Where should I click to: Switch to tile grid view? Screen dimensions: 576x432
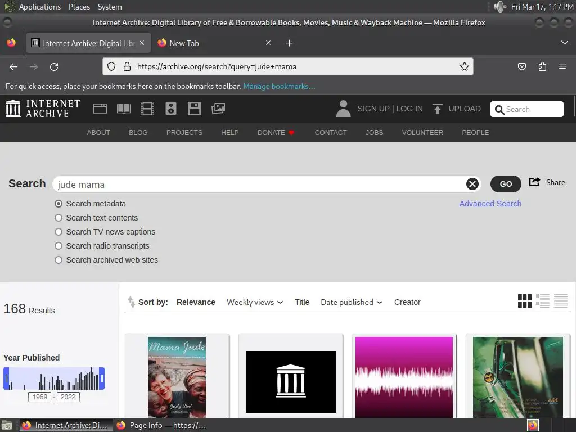click(x=525, y=301)
